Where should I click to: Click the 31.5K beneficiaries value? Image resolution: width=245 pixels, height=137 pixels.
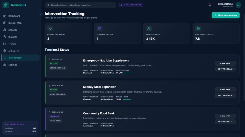click(150, 39)
